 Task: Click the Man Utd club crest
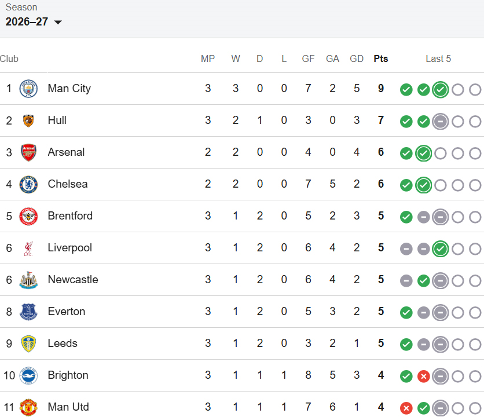[28, 407]
